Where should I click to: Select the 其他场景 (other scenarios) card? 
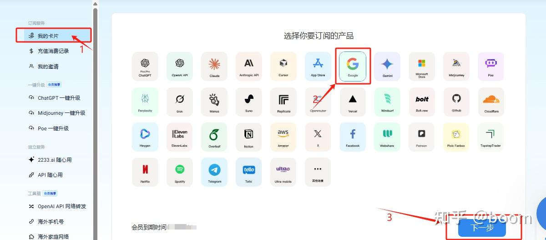318,172
